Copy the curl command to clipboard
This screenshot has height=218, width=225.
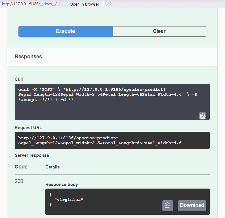click(x=202, y=116)
